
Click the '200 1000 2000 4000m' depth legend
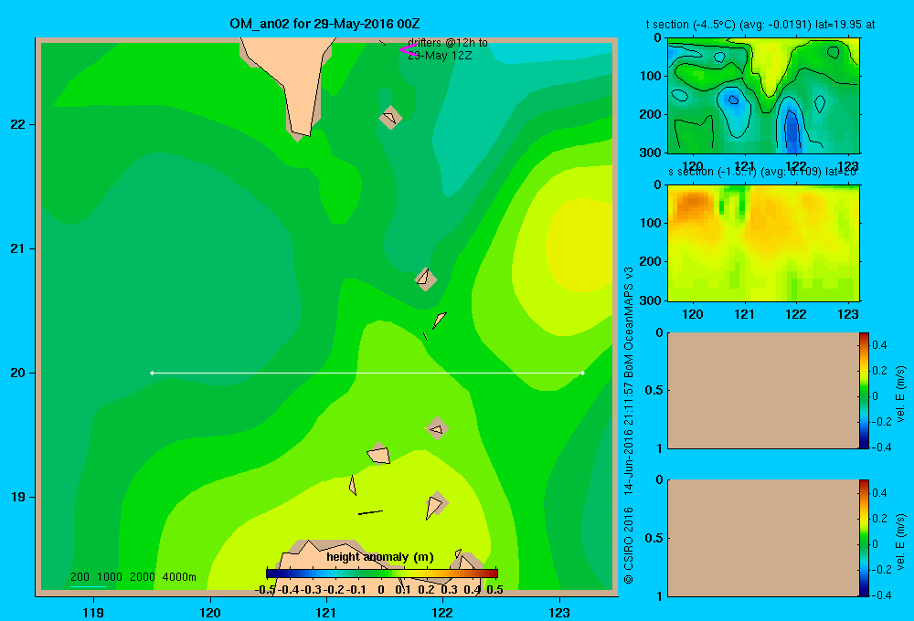click(133, 577)
